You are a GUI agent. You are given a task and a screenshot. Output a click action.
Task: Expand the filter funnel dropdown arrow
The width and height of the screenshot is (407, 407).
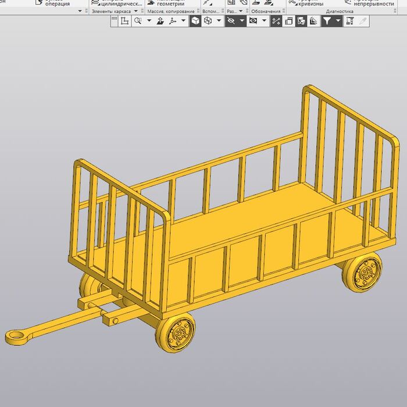point(338,21)
